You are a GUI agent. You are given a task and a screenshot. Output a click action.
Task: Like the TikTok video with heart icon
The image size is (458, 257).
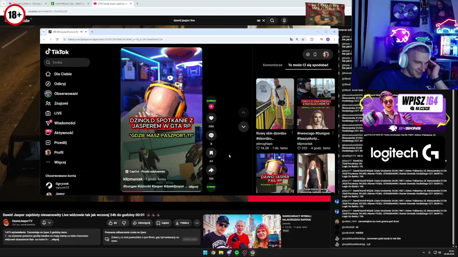click(x=211, y=118)
